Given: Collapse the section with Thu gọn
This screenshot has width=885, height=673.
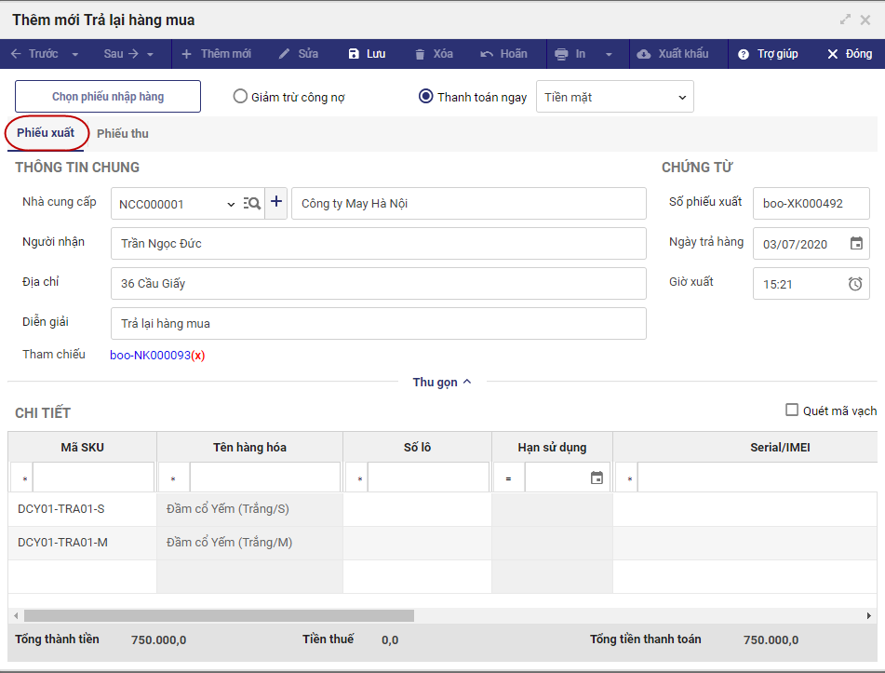Looking at the screenshot, I should (x=442, y=382).
